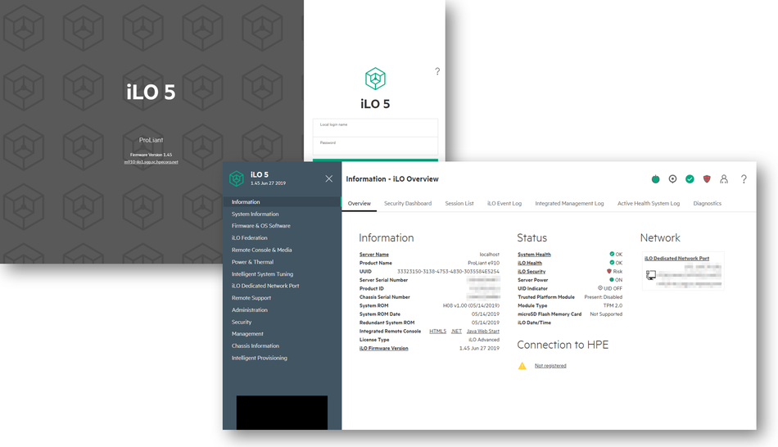Select Information in the sidebar

[282, 202]
